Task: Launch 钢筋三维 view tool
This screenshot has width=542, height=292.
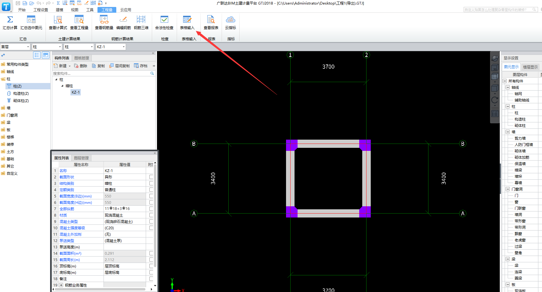Action: 141,23
